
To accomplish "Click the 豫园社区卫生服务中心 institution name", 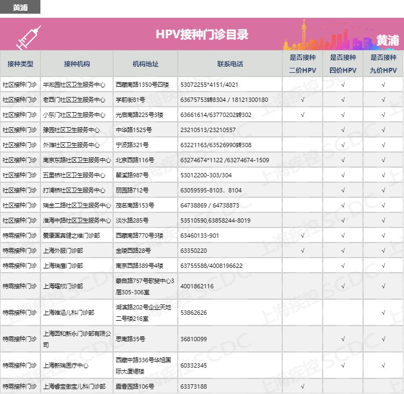I will (x=71, y=130).
